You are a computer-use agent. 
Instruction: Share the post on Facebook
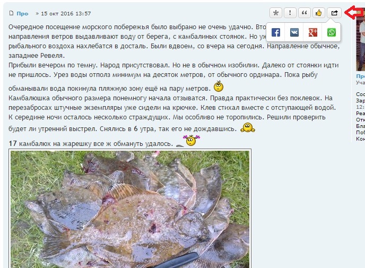(276, 32)
